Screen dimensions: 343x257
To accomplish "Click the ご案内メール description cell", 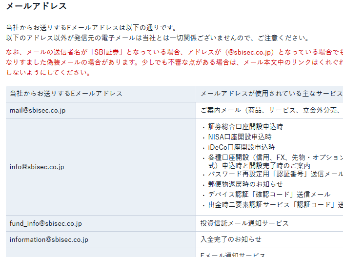I will tap(271, 110).
